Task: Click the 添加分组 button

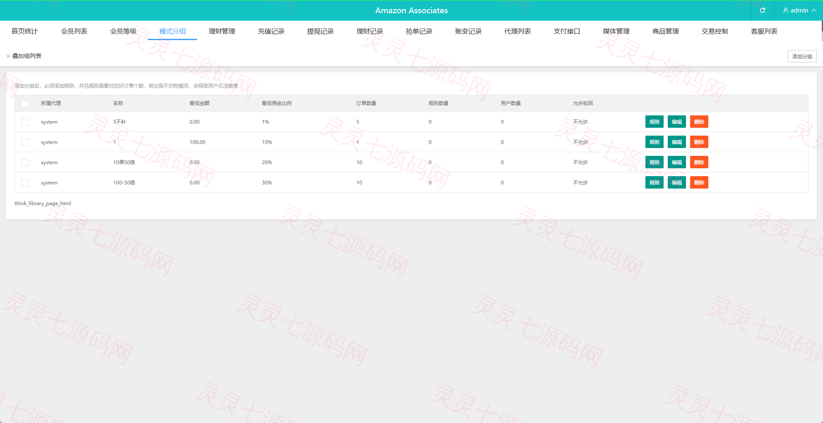Action: click(802, 56)
